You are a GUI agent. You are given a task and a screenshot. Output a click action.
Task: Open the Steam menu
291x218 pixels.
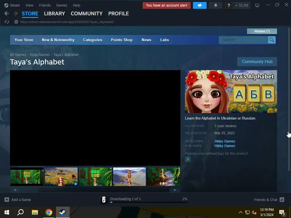coord(15,5)
